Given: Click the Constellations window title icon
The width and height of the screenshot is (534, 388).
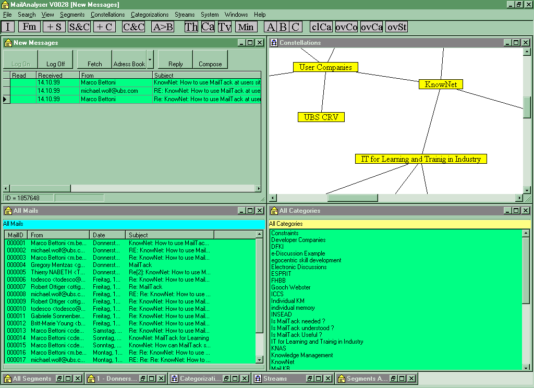Looking at the screenshot, I should click(x=274, y=43).
